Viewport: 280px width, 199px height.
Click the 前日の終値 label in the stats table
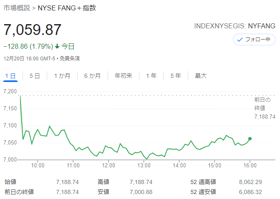pos(19,192)
